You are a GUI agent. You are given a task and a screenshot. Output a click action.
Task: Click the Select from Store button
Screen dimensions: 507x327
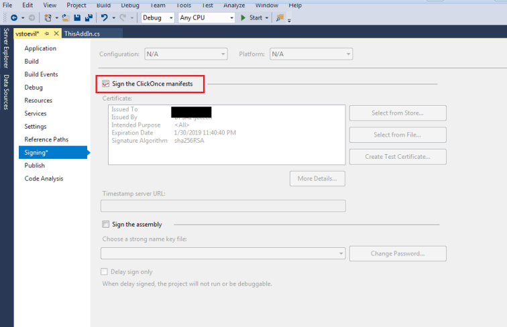point(398,113)
